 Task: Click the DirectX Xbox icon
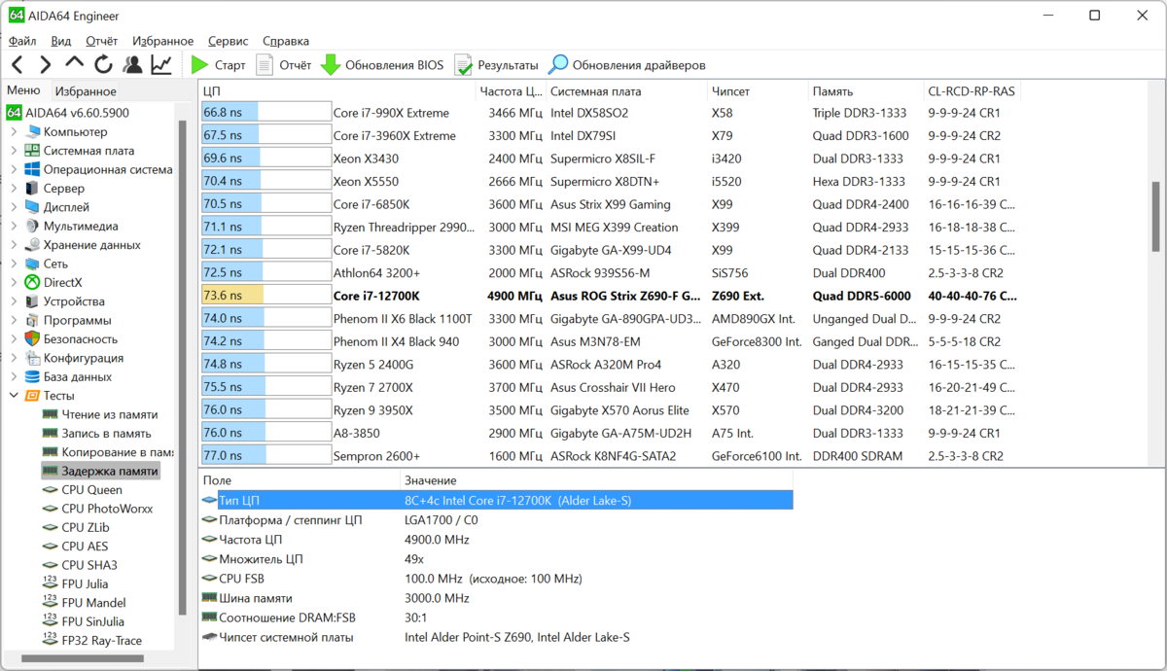coord(33,282)
